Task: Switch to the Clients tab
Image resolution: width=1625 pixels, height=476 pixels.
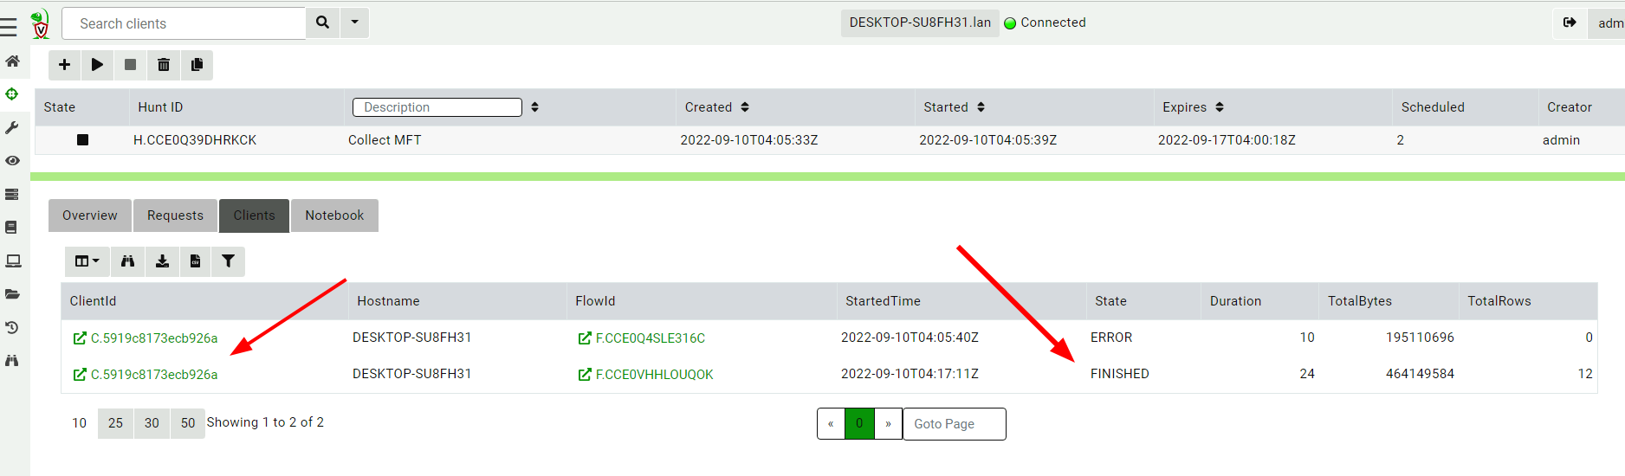Action: tap(254, 215)
